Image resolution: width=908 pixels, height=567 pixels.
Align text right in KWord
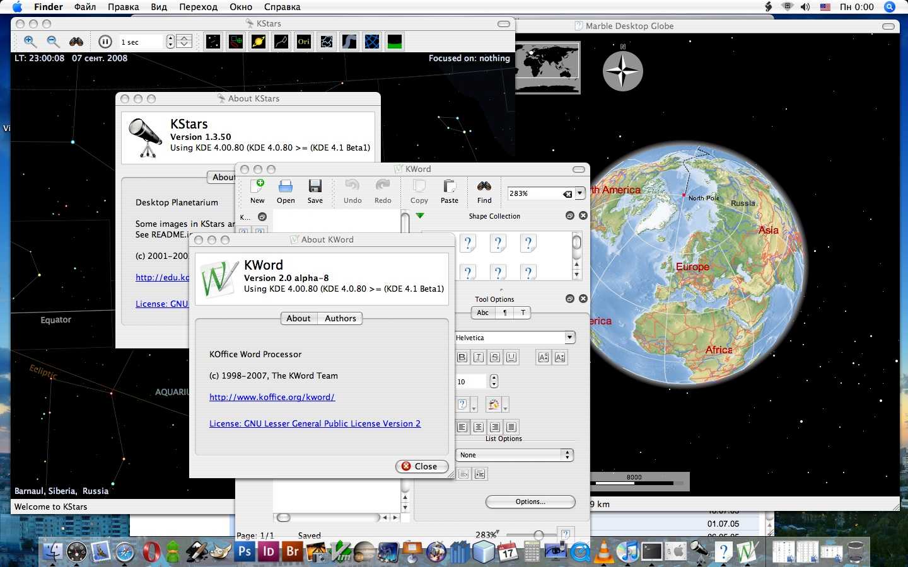tap(495, 427)
